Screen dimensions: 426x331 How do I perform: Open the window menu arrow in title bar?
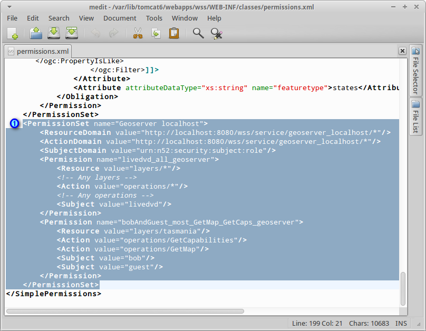(x=9, y=7)
